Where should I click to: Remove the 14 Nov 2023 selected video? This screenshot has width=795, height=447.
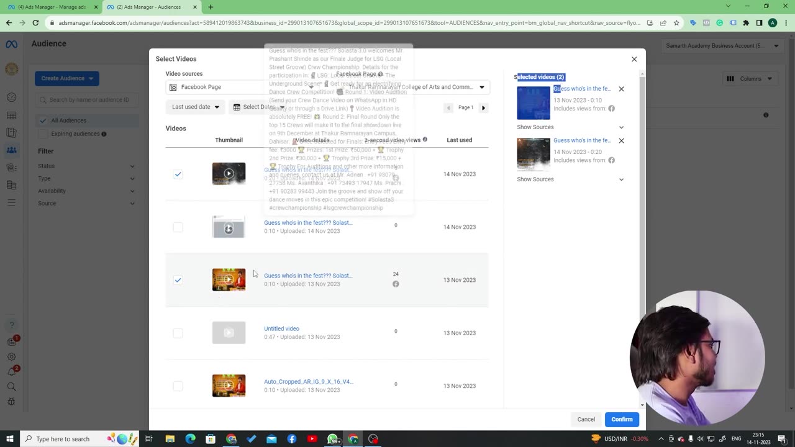point(621,140)
